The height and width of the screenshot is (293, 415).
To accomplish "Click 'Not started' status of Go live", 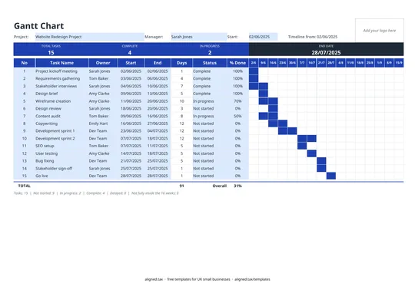I will point(203,176).
